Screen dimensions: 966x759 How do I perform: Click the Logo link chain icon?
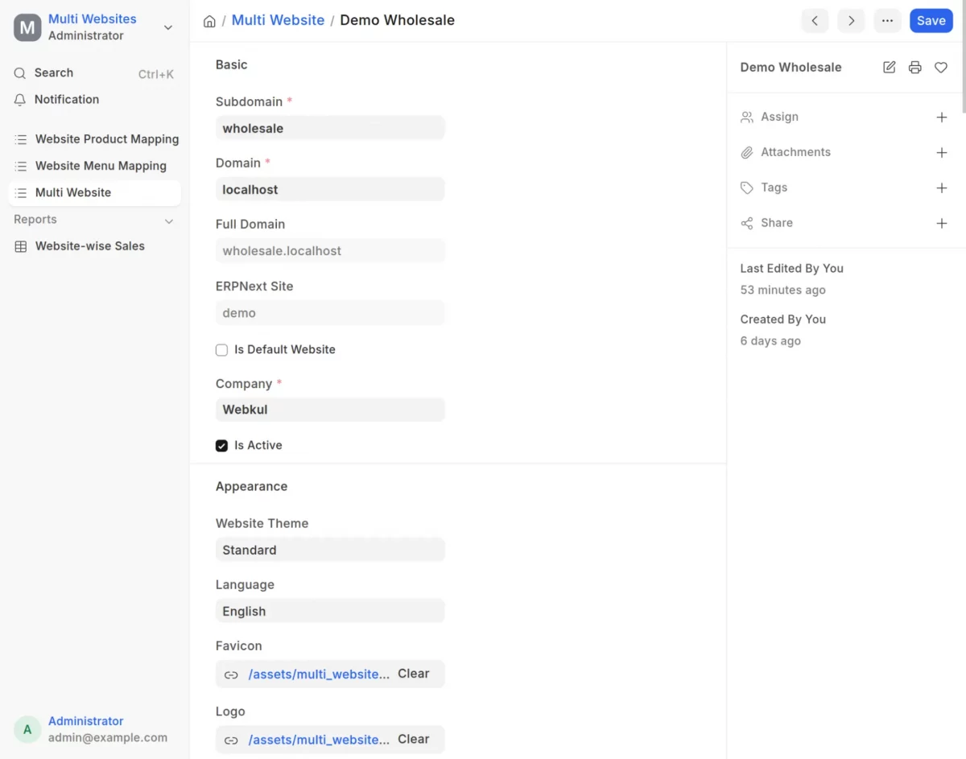231,740
